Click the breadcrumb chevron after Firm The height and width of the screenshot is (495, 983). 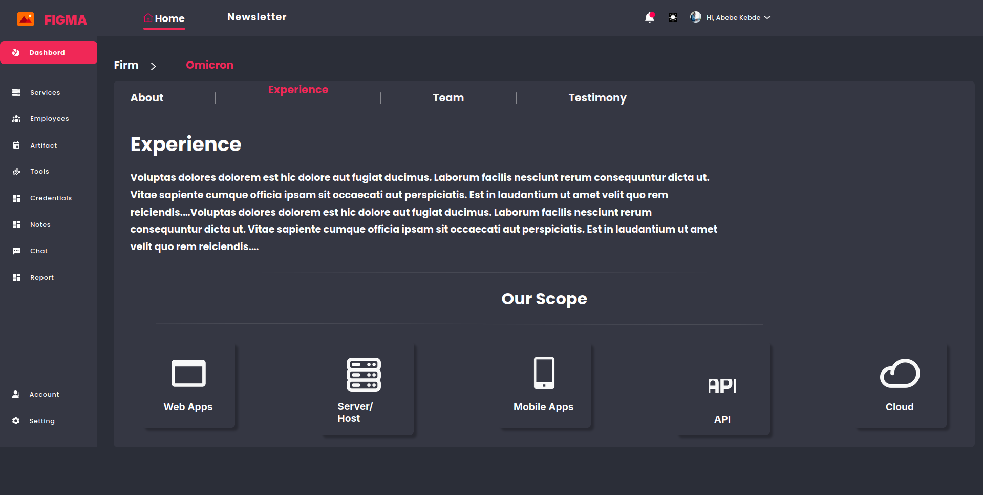coord(153,66)
